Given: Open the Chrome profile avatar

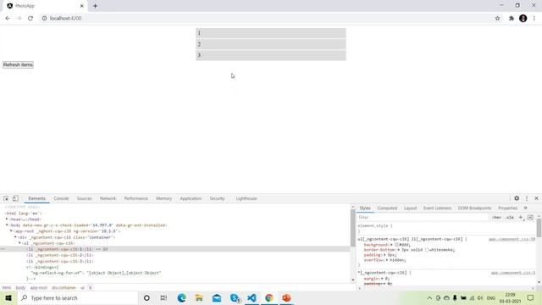Looking at the screenshot, I should pos(523,19).
